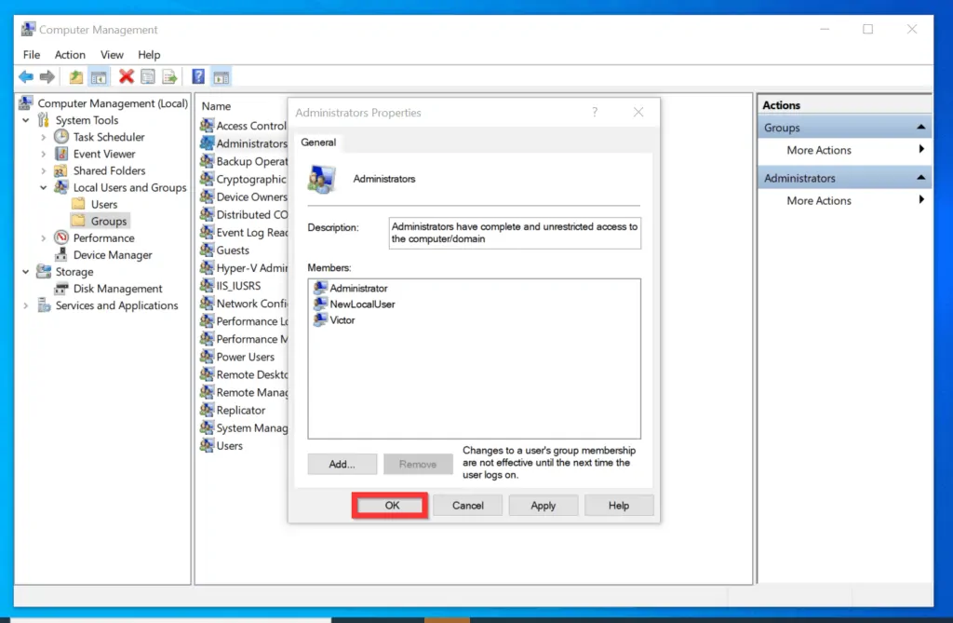Switch to the General tab in dialog
Viewport: 953px width, 623px height.
coord(318,142)
